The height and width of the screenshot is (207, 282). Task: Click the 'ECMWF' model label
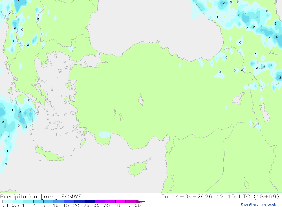click(71, 196)
